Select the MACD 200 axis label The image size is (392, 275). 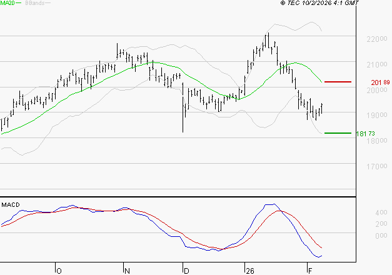point(381,224)
